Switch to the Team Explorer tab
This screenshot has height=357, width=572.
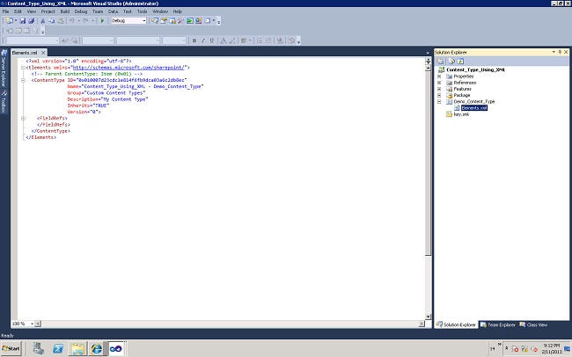pyautogui.click(x=497, y=324)
